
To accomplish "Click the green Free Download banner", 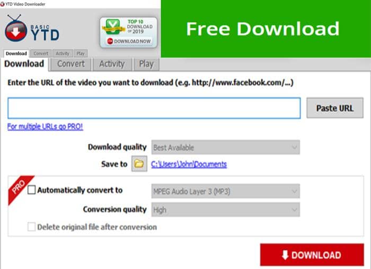I will 266,29.
